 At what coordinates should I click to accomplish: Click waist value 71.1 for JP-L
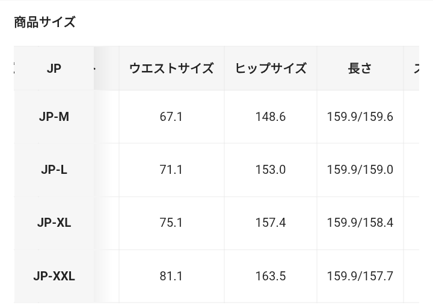pos(171,170)
